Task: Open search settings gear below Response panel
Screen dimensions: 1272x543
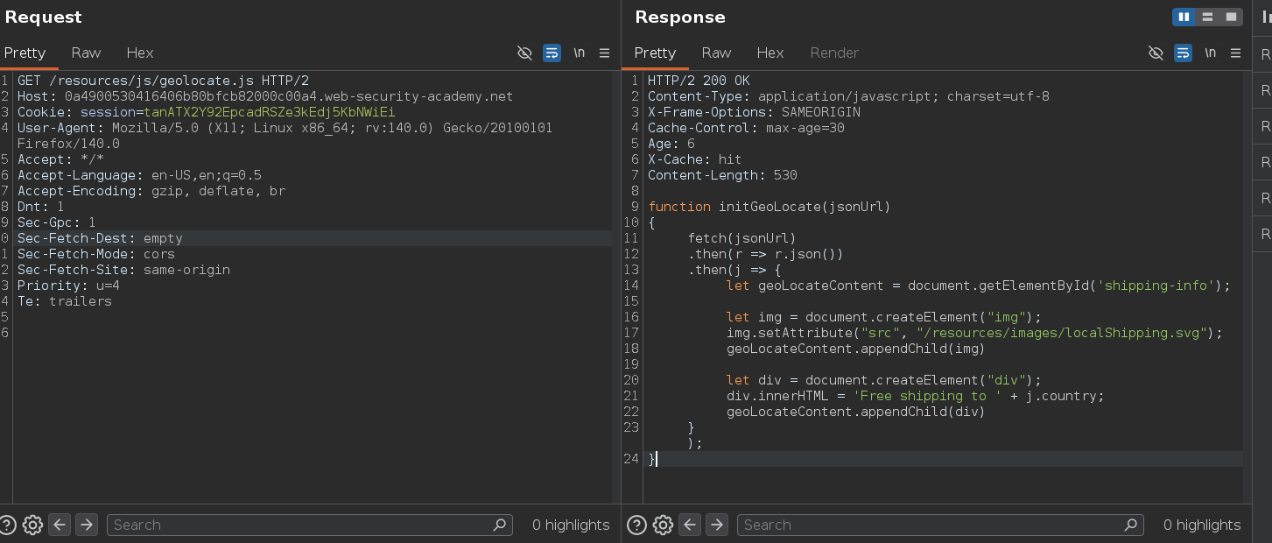Action: tap(663, 525)
